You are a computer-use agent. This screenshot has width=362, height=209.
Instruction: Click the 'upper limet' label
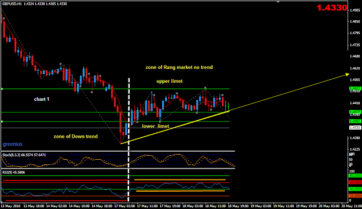point(170,81)
